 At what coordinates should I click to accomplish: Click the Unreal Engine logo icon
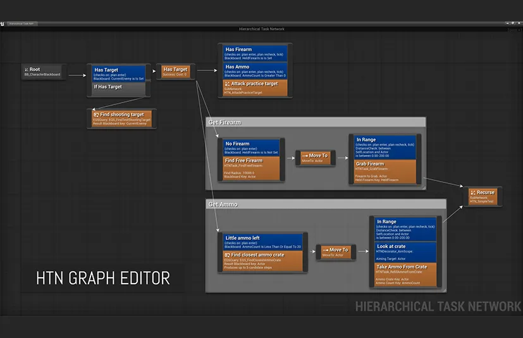click(x=3, y=23)
